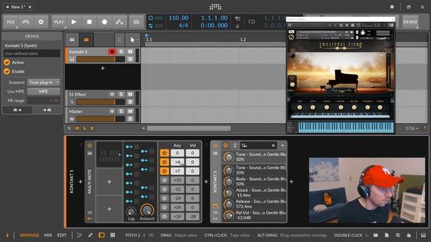Viewport: 431px width, 242px height.
Task: Mute the Kontakt 5 track
Action: tap(130, 52)
